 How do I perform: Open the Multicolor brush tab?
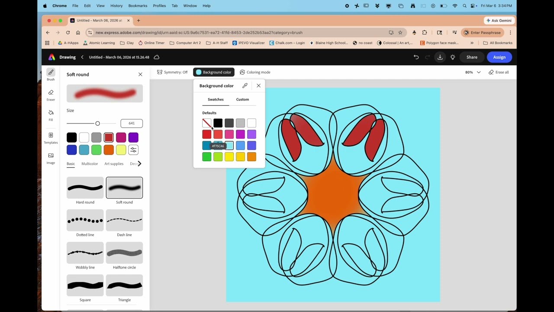point(90,164)
